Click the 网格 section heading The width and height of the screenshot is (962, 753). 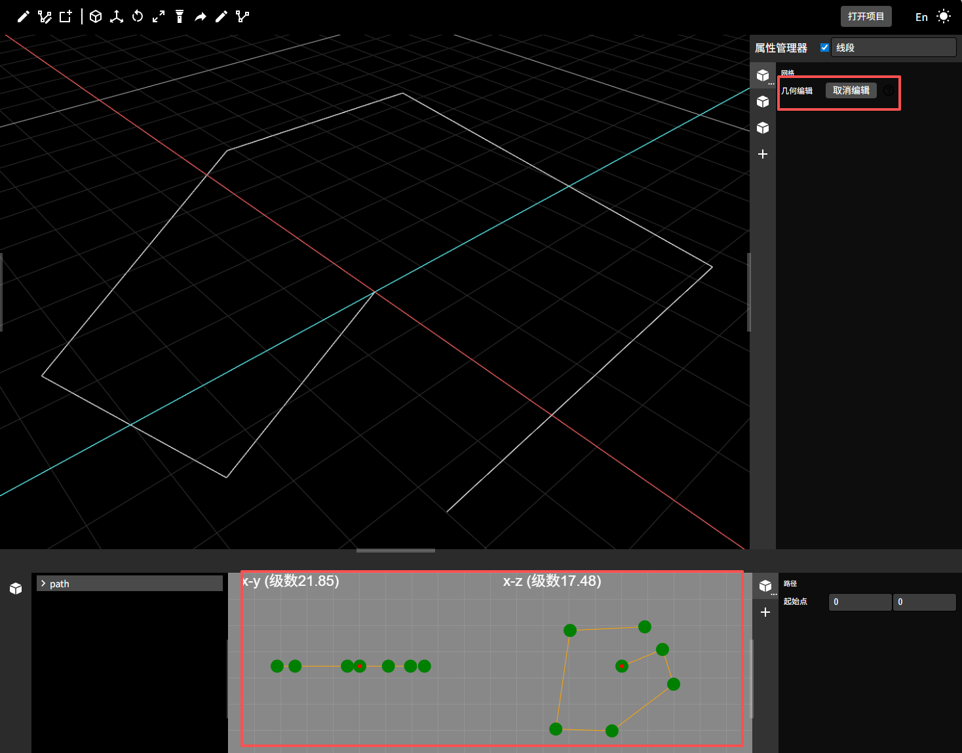tap(788, 73)
